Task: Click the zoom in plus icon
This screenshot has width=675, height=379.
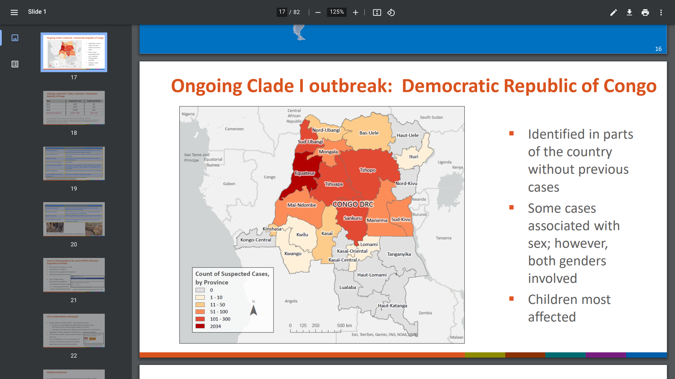Action: point(355,12)
